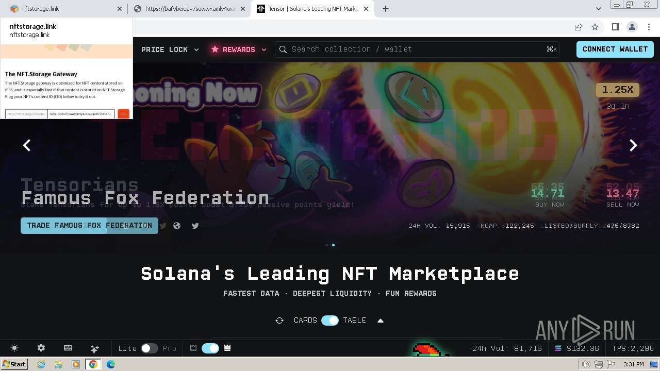Screen dimensions: 660x371
Task: Select the Tensor marketplace tab
Action: 312,9
